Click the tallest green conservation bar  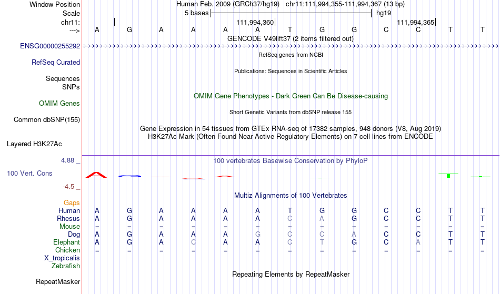pos(448,176)
